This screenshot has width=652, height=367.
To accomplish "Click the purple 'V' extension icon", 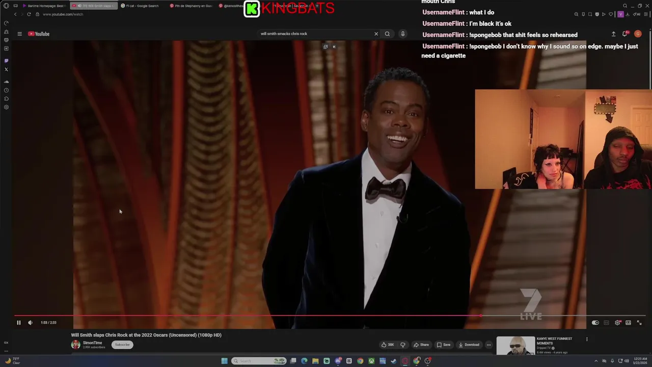I will tap(620, 14).
